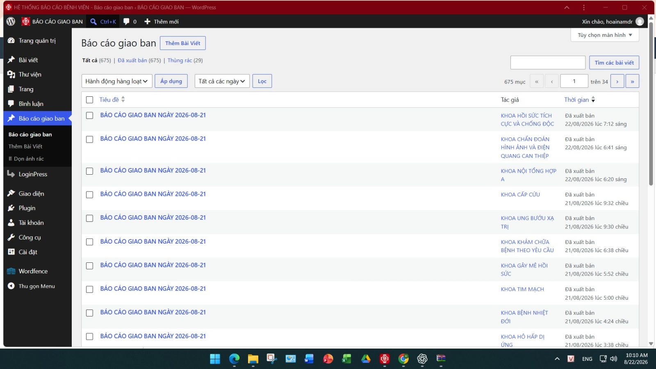
Task: Open the Hành động hàng loạt dropdown
Action: coord(117,81)
